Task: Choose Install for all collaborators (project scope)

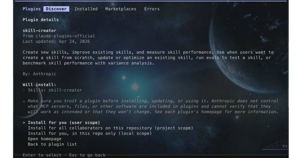Action: [x=110, y=128]
